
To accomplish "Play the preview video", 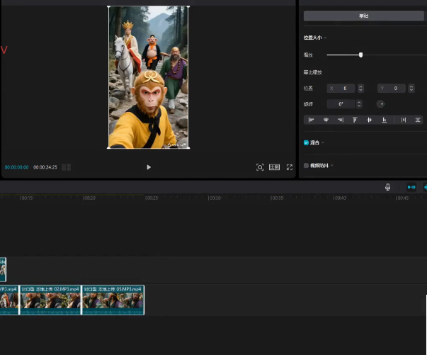I will click(149, 167).
